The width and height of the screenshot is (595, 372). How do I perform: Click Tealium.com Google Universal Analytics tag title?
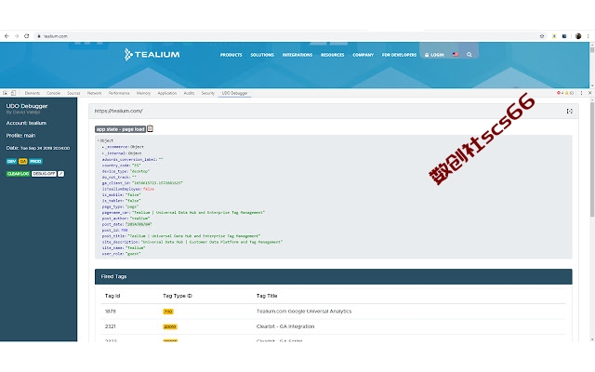coord(304,312)
